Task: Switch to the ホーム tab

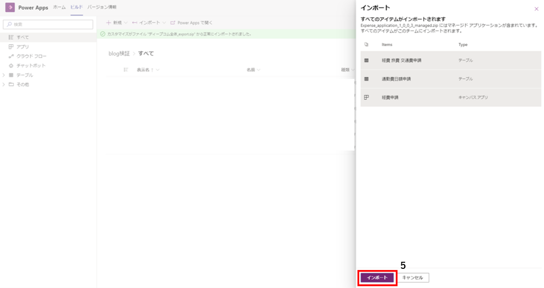Action: coord(59,7)
